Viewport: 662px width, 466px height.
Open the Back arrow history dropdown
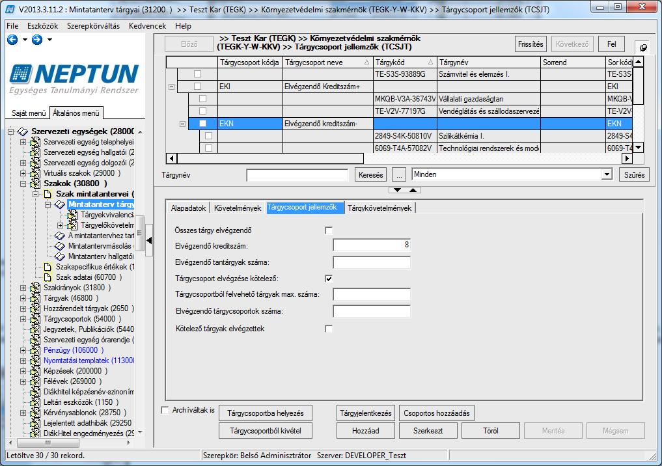(25, 40)
